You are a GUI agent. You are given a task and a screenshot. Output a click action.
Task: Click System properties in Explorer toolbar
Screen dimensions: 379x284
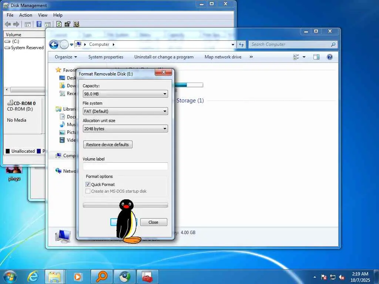tap(106, 57)
